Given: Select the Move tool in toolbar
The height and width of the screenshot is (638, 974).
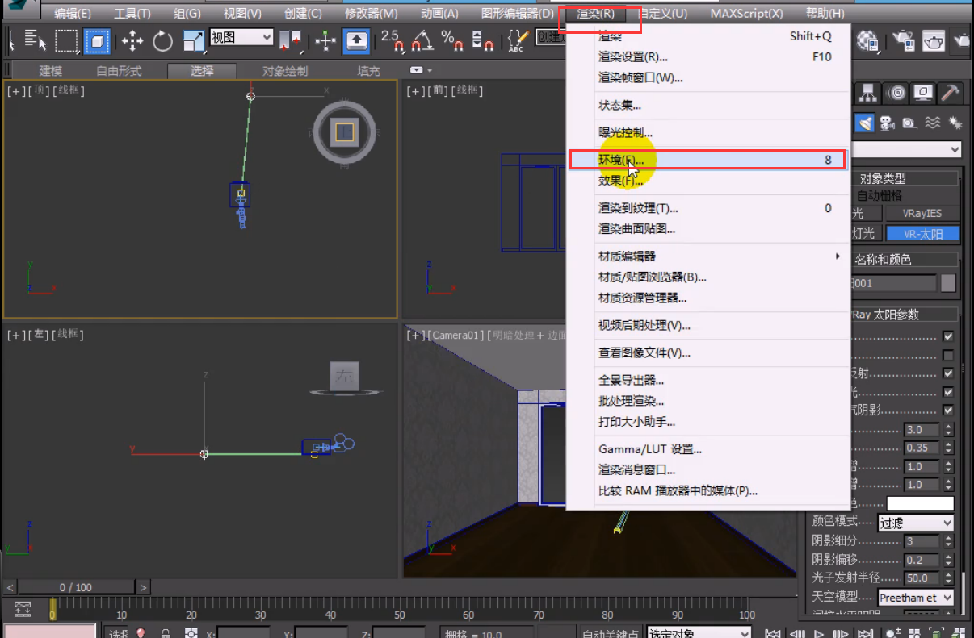Looking at the screenshot, I should [x=132, y=40].
